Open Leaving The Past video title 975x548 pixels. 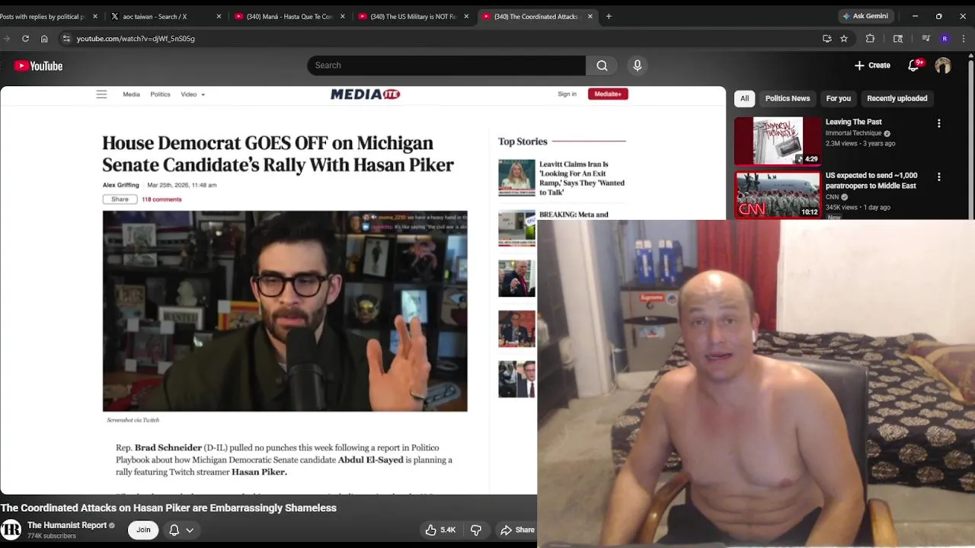[x=853, y=122]
